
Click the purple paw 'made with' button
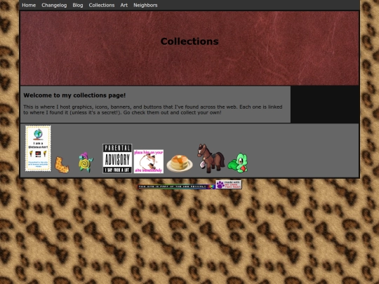click(x=229, y=184)
